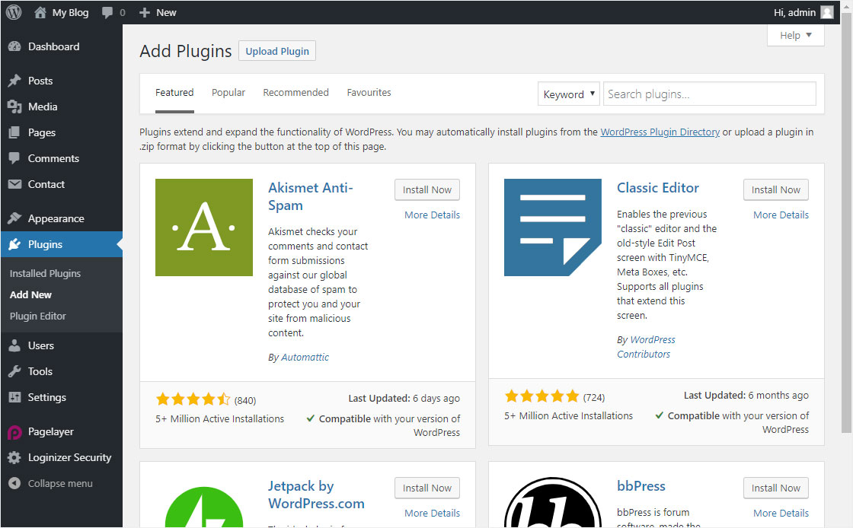Switch to the Popular tab
Image resolution: width=853 pixels, height=528 pixels.
tap(228, 92)
